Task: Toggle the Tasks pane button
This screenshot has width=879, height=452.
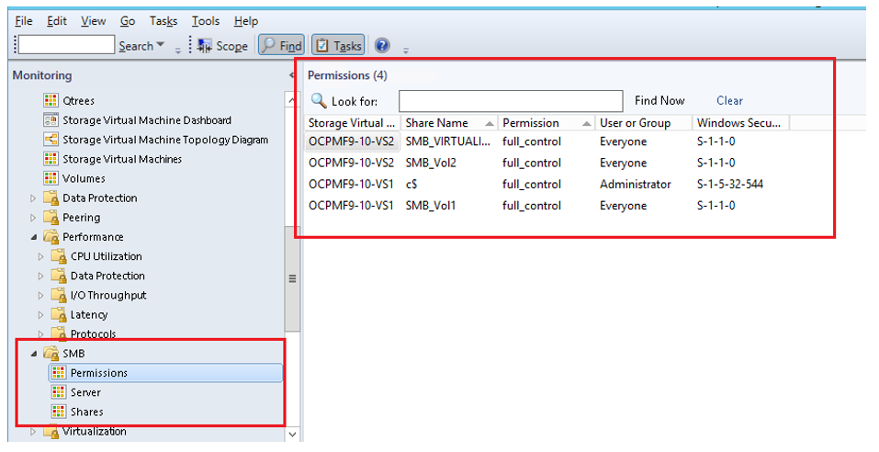Action: tap(338, 46)
